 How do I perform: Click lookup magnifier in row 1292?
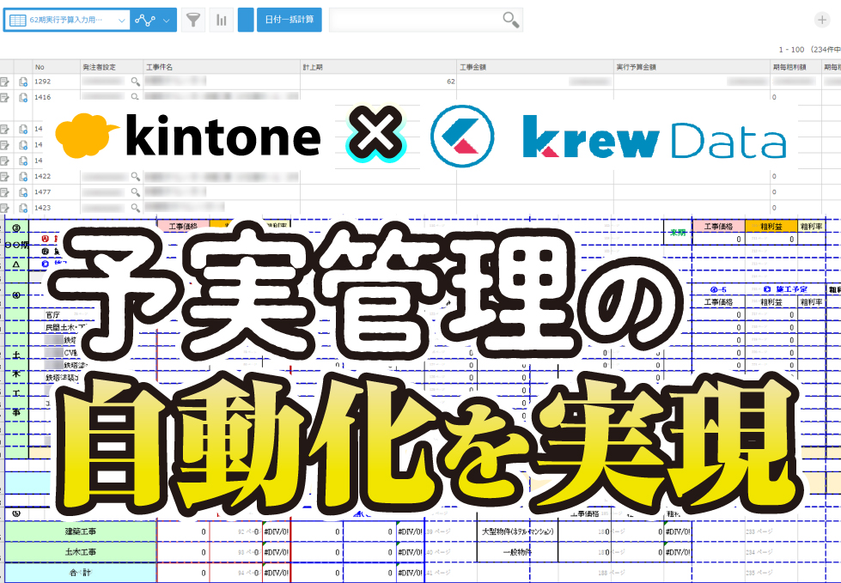(x=135, y=82)
